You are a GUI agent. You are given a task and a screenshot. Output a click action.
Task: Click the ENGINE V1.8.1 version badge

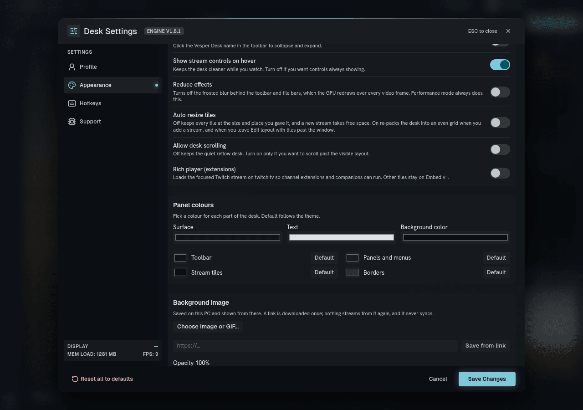(x=164, y=31)
